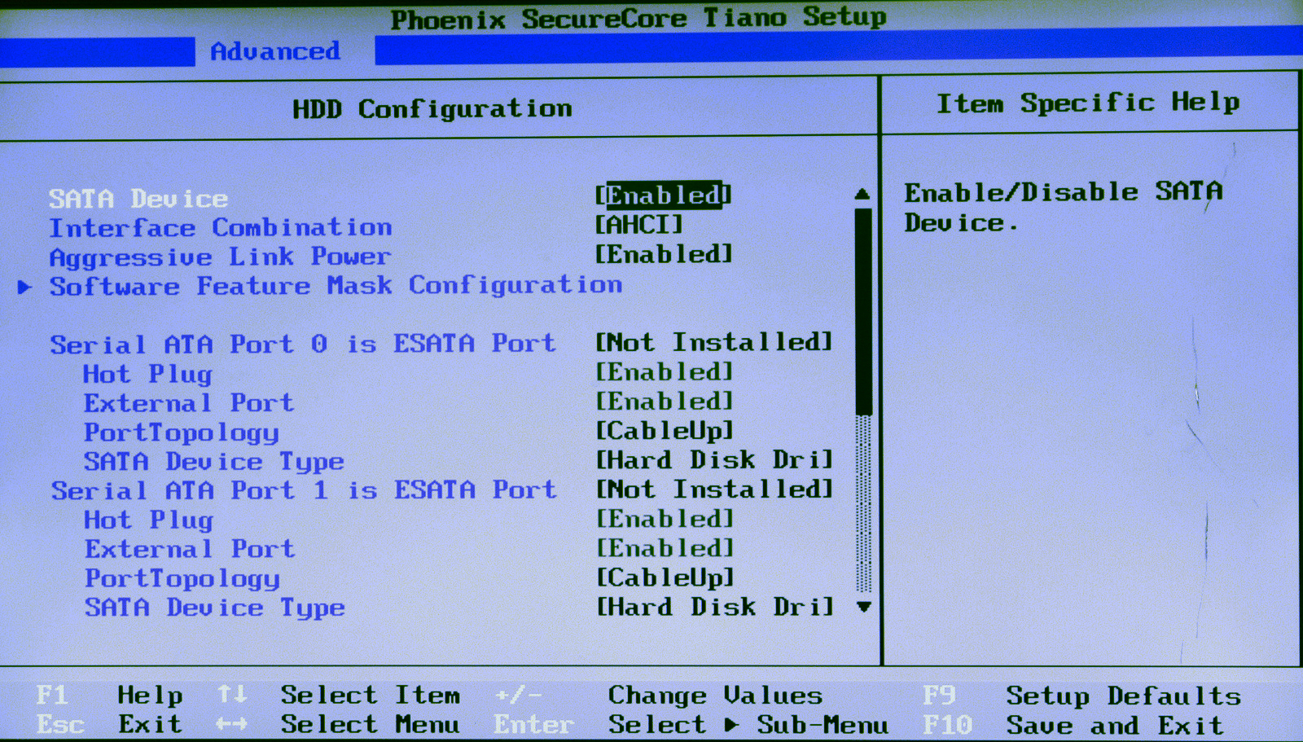The image size is (1303, 742).
Task: Select PortTopology label under Serial ATA Port 0
Action: point(182,432)
